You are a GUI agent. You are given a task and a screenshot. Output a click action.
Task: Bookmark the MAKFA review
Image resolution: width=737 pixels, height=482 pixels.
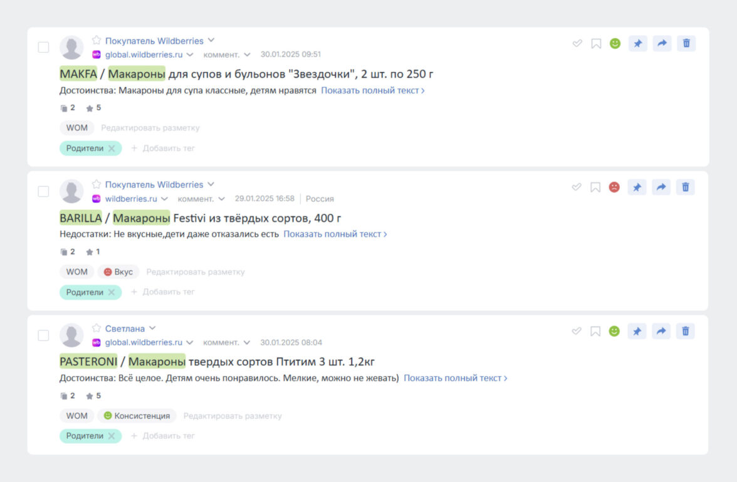596,44
